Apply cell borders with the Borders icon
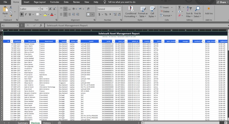 point(38,14)
